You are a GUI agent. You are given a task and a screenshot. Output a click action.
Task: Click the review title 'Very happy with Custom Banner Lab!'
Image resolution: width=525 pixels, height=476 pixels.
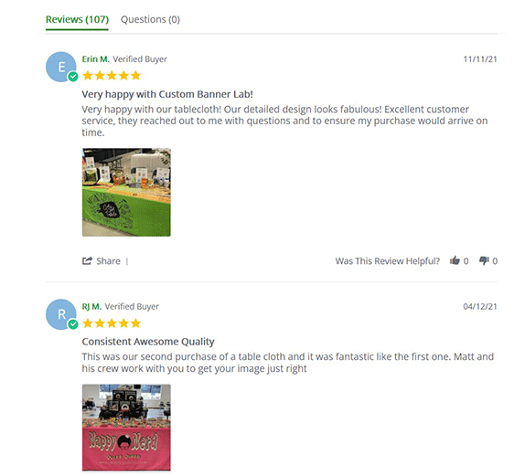[167, 94]
